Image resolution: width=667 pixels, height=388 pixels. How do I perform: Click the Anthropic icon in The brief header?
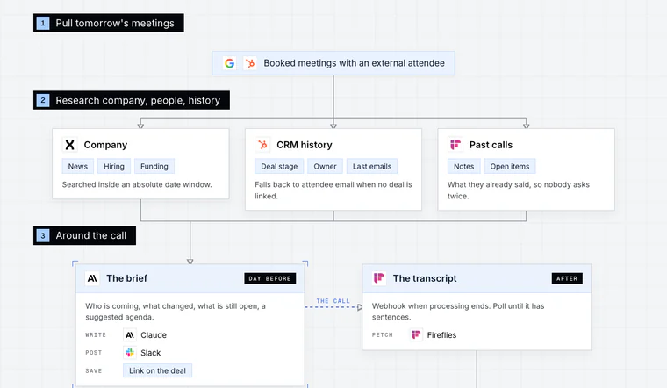click(x=92, y=278)
